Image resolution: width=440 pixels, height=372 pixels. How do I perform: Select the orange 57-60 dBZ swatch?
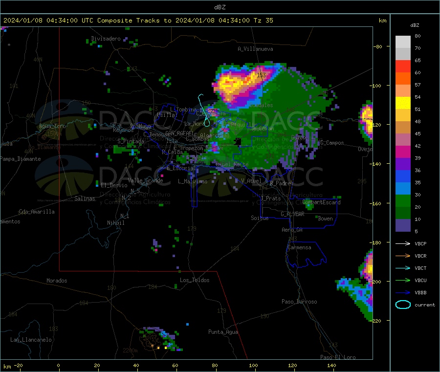(x=403, y=79)
